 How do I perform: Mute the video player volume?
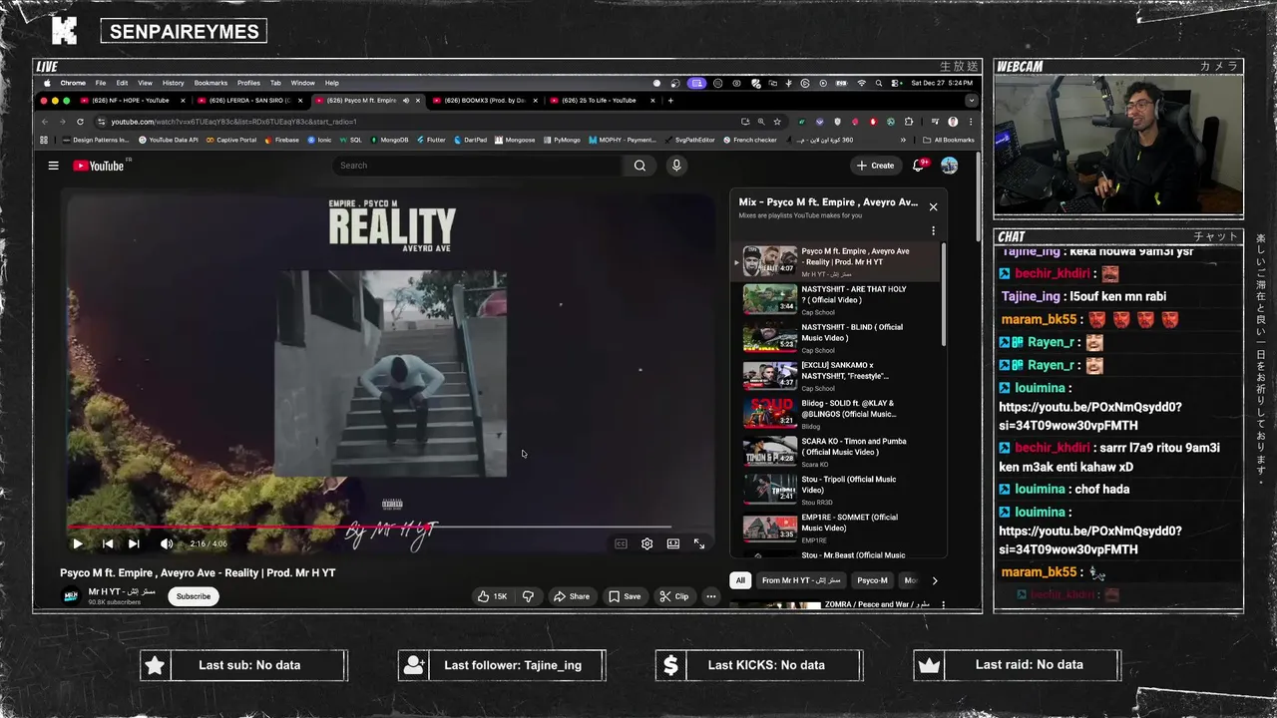(166, 543)
